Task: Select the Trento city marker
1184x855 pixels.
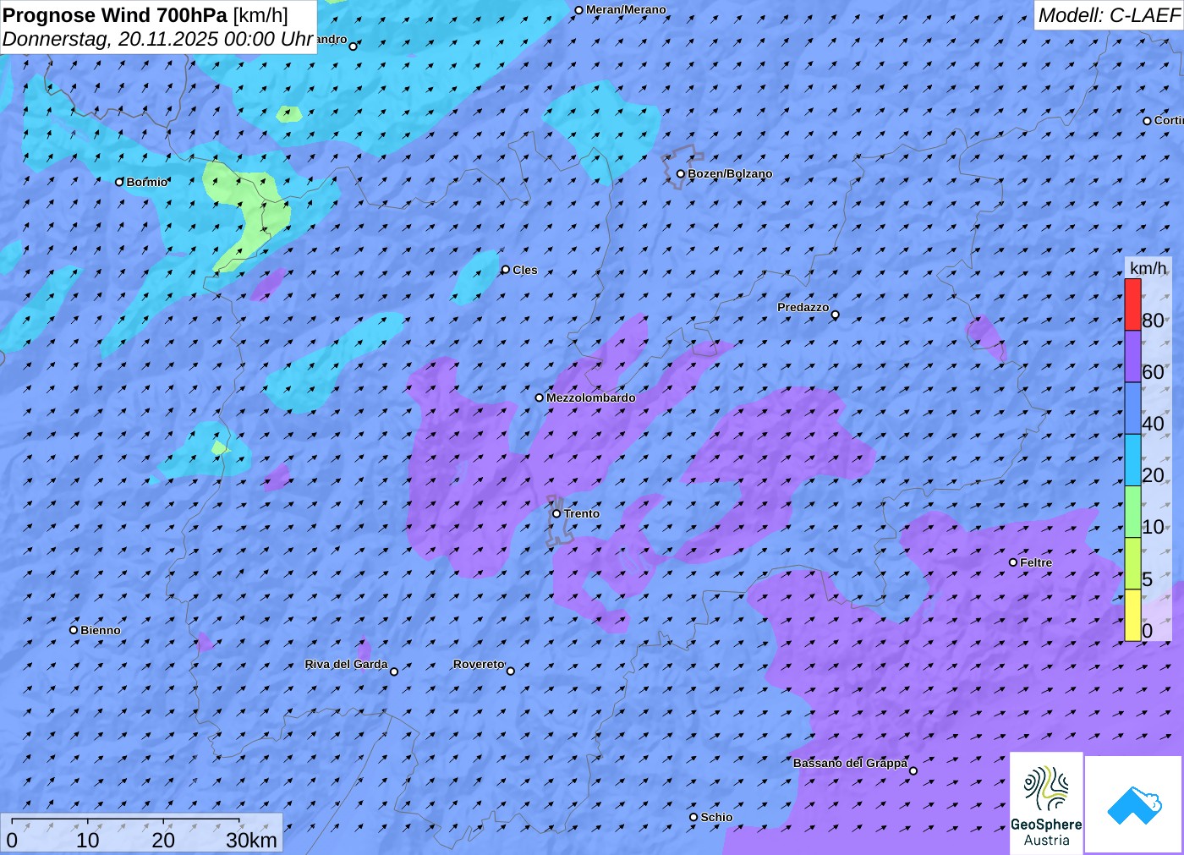Action: (556, 513)
